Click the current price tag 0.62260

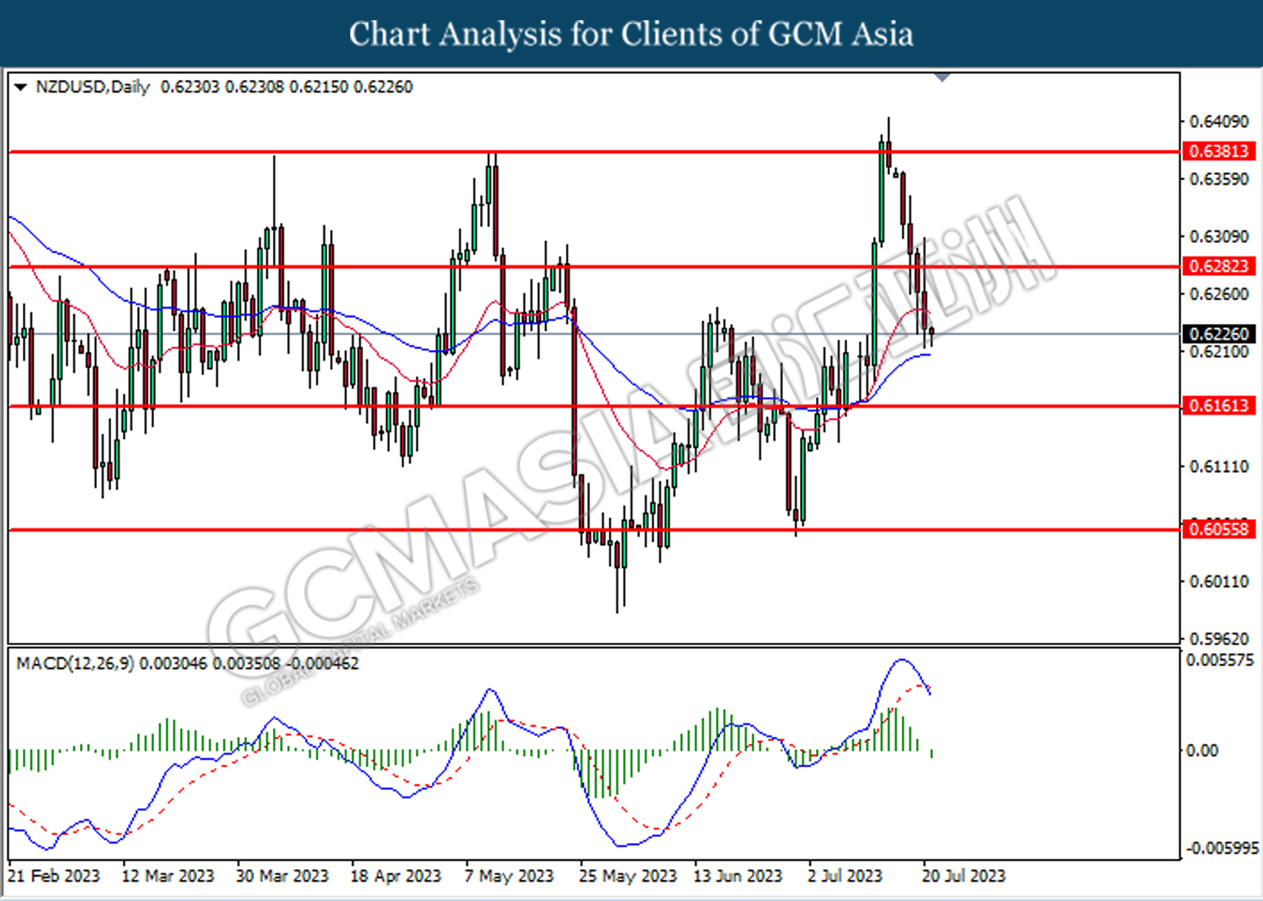pos(1218,334)
